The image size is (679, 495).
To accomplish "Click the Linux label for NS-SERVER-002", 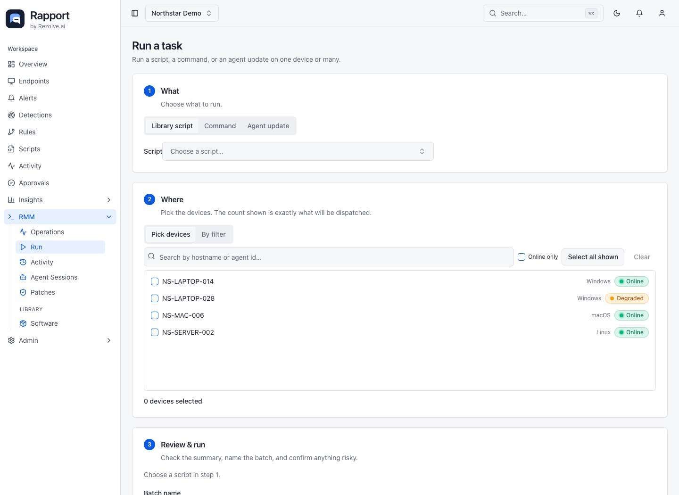I will 604,332.
